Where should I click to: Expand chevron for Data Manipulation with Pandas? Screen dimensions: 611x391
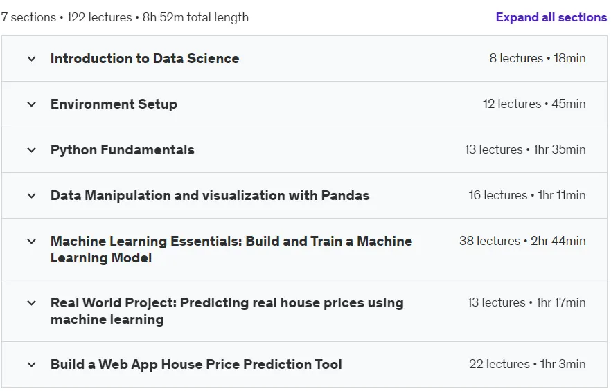32,195
